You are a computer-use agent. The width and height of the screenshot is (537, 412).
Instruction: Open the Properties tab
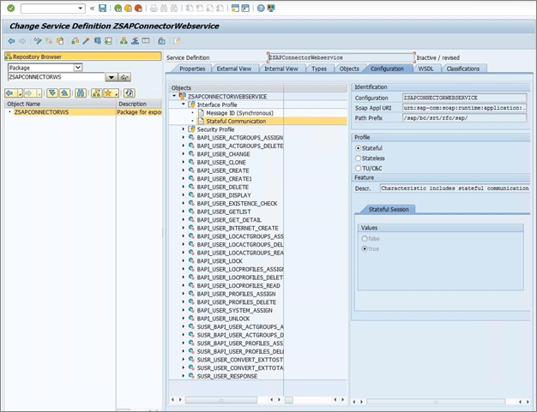tap(192, 69)
